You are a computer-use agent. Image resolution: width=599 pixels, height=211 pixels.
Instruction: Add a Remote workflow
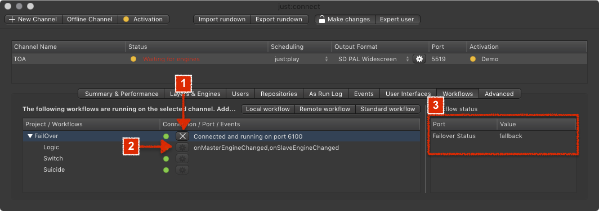[x=325, y=109]
